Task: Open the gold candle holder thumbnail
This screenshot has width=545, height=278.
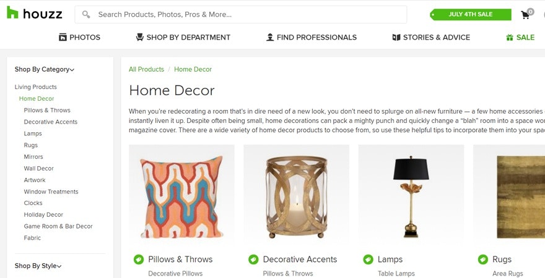Action: coord(296,196)
